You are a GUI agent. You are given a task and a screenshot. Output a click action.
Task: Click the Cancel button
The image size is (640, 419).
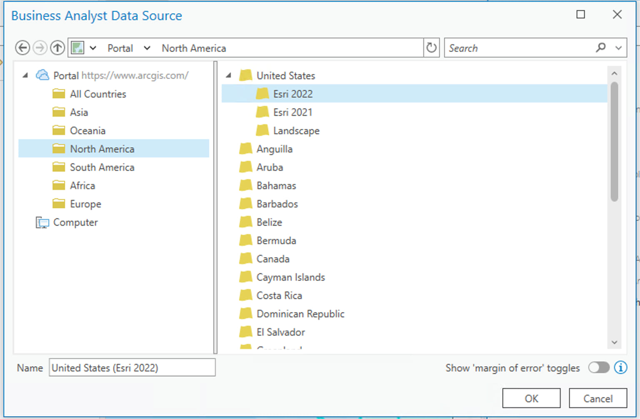(598, 398)
